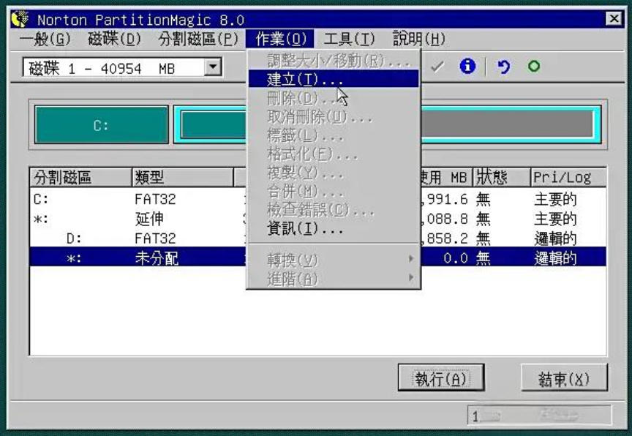Open the blue info icon
The height and width of the screenshot is (436, 632).
click(x=467, y=66)
